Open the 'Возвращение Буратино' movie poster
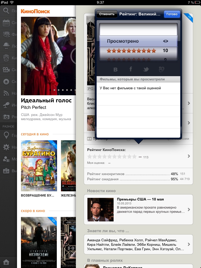 (x=39, y=166)
